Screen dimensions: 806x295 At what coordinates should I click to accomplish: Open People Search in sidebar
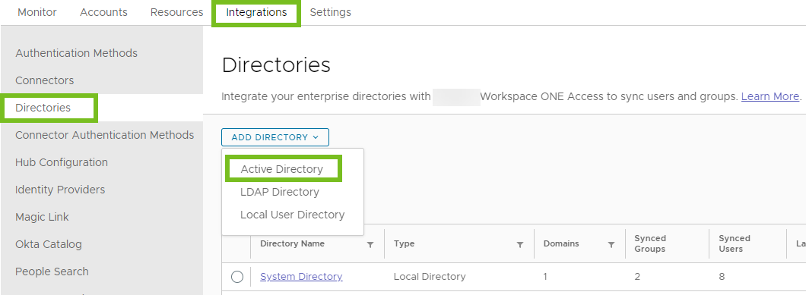52,271
